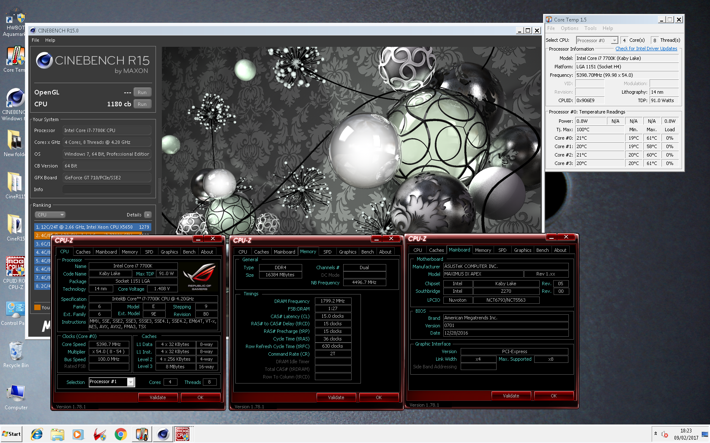Click Validate in the Memory CPU-Z window
Screen dimensions: 710x443
pyautogui.click(x=336, y=397)
